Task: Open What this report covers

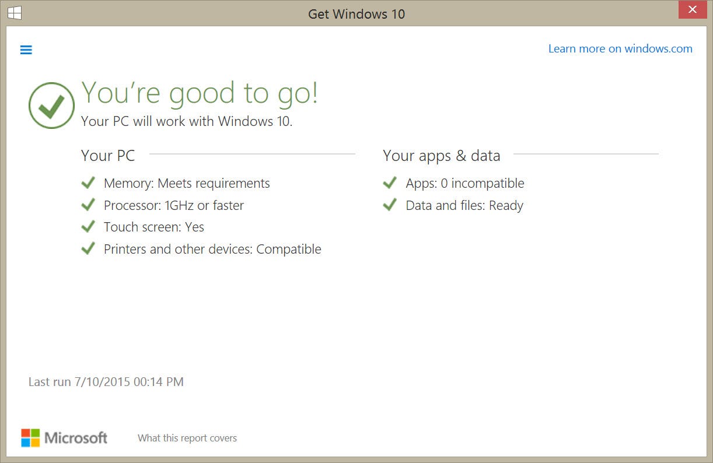Action: click(x=187, y=438)
